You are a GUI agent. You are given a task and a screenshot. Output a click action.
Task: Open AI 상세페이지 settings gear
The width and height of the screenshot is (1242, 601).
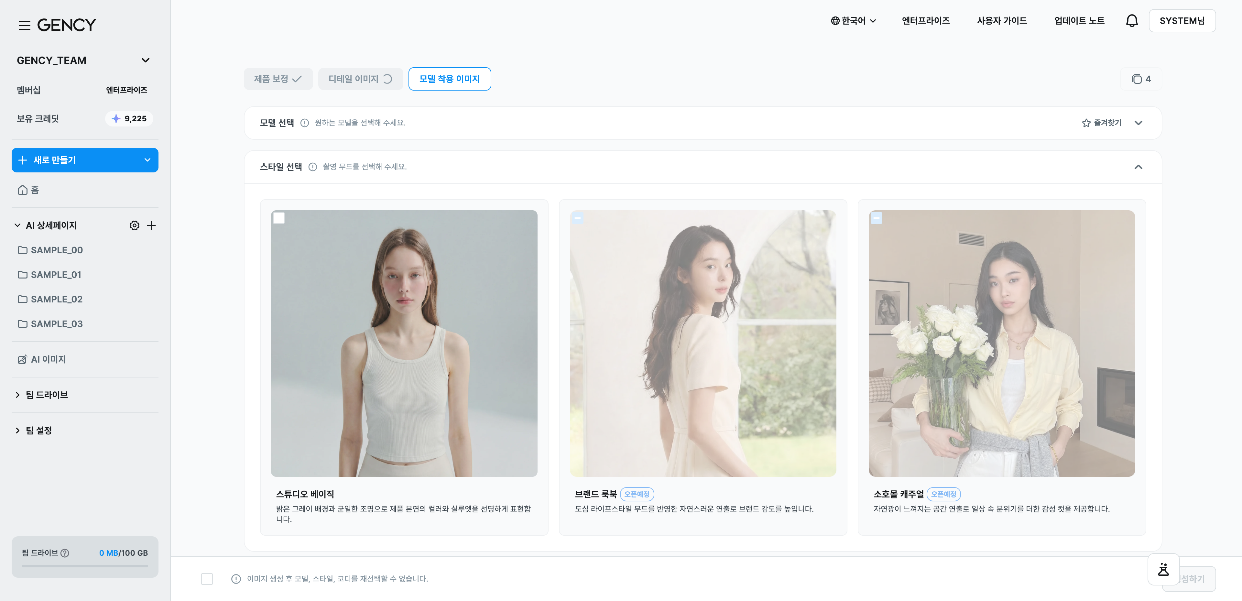(x=135, y=225)
